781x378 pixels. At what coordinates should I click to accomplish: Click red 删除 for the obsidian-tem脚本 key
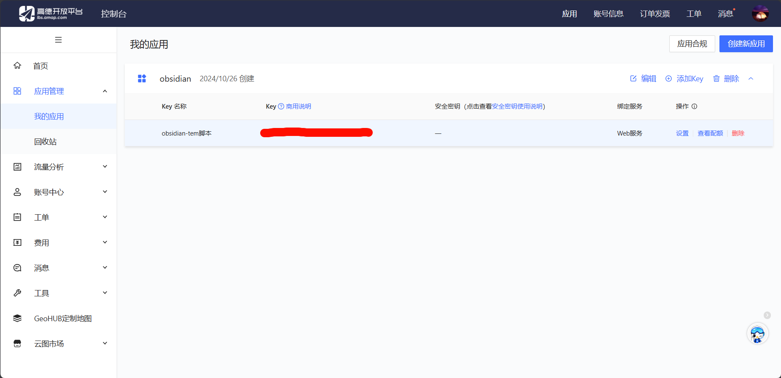pyautogui.click(x=738, y=133)
